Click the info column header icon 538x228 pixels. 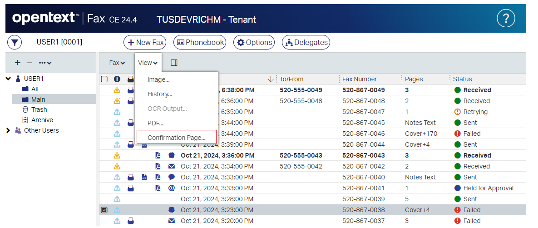pos(117,79)
